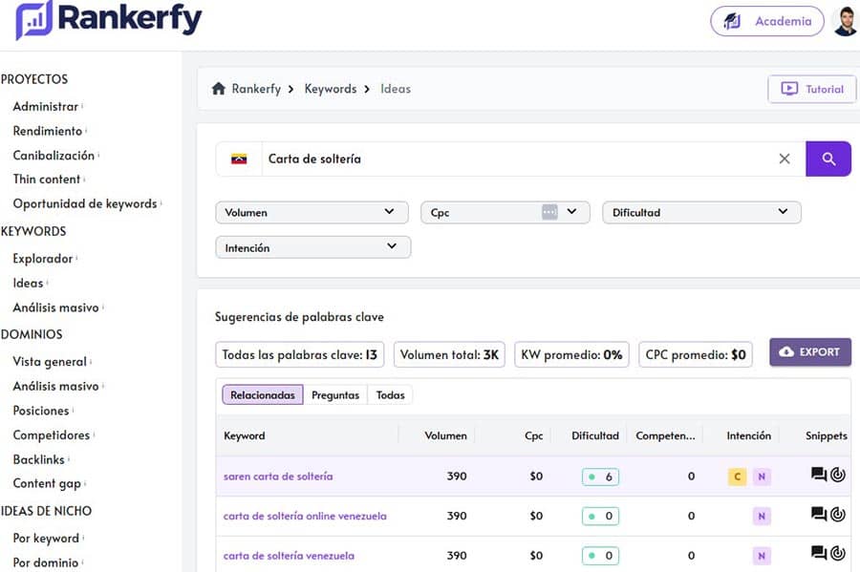Click the spiral snippet icon for carta de soltería venezuela
Screen dimensions: 860x572
click(838, 554)
